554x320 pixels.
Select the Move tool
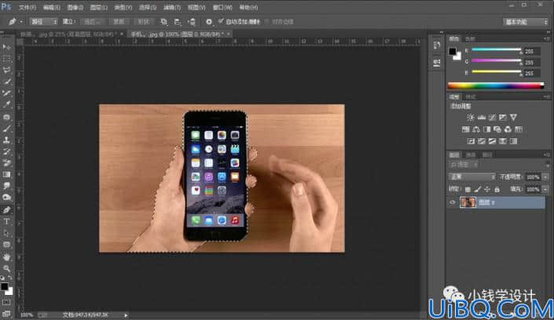[x=6, y=47]
